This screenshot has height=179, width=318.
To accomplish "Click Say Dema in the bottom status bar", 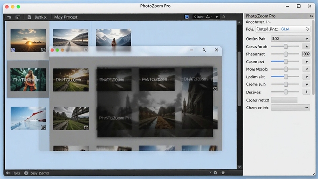I will (x=39, y=173).
